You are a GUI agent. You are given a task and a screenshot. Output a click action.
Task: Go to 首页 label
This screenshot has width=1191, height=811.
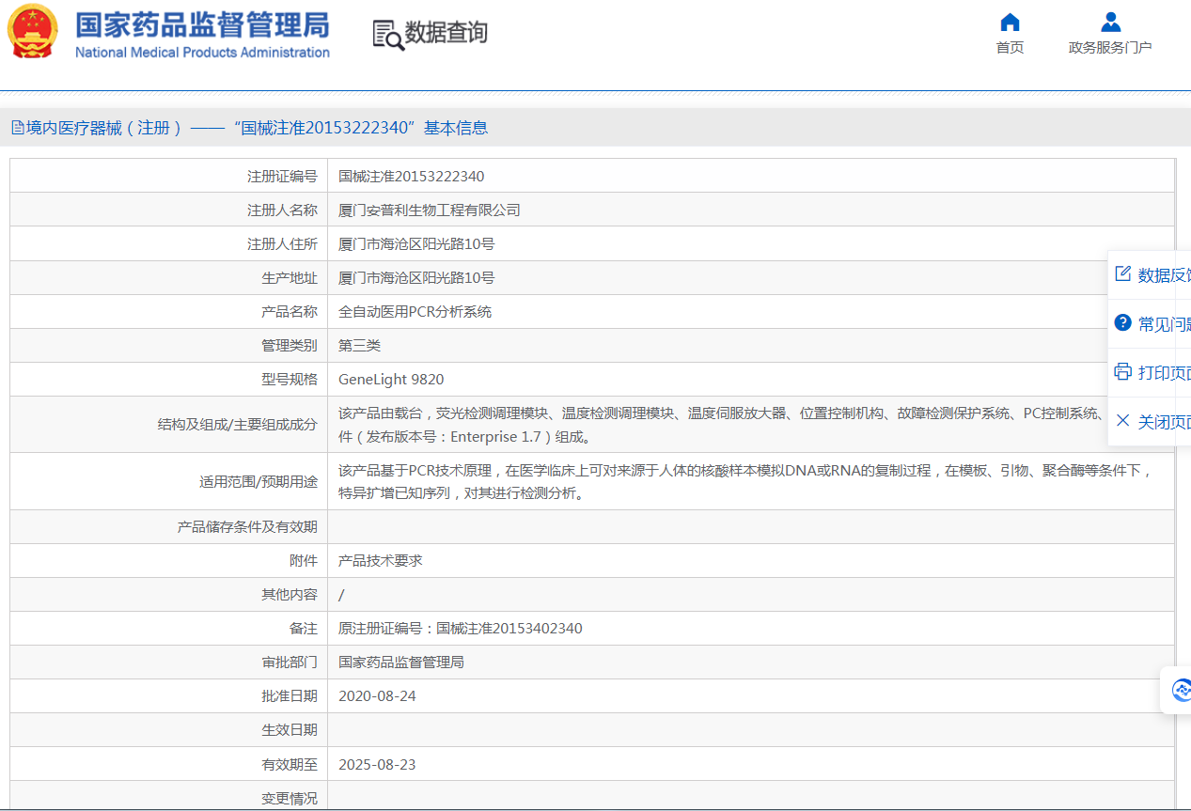[1010, 48]
